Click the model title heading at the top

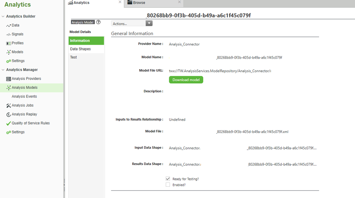pyautogui.click(x=199, y=15)
